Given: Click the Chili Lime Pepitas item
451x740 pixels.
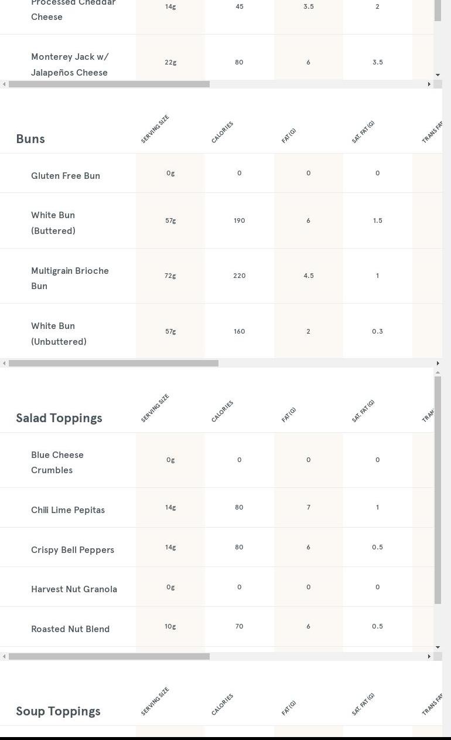Looking at the screenshot, I should pos(68,510).
